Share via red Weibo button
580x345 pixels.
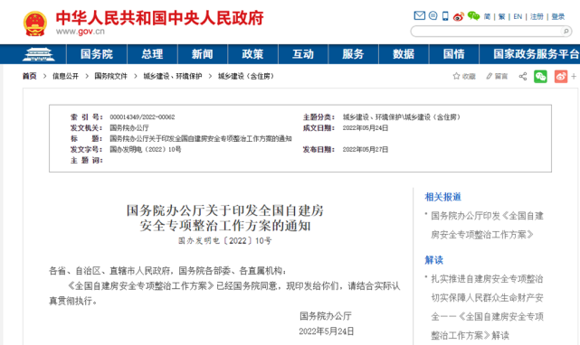click(x=561, y=77)
